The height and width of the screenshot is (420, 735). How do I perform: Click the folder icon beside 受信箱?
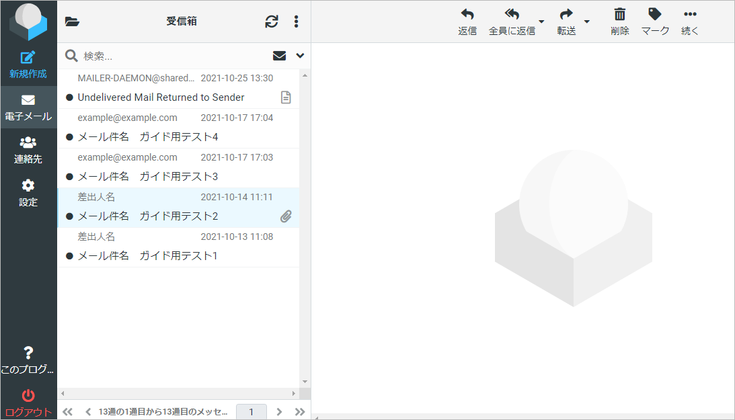coord(72,22)
